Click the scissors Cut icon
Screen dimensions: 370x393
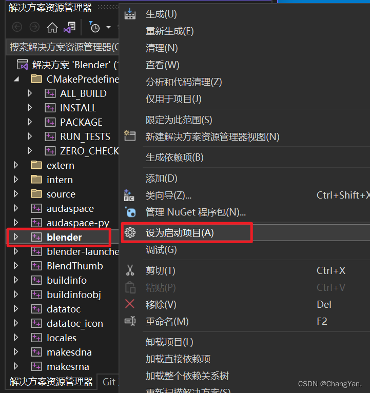pos(130,270)
